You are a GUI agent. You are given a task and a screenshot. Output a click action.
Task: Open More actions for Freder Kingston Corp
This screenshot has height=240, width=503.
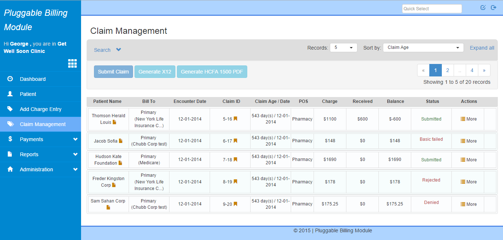tap(468, 182)
